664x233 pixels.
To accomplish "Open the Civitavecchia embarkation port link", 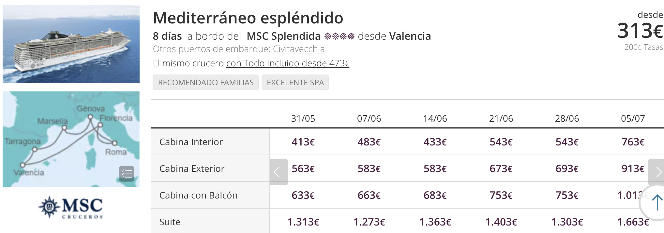I will (299, 49).
